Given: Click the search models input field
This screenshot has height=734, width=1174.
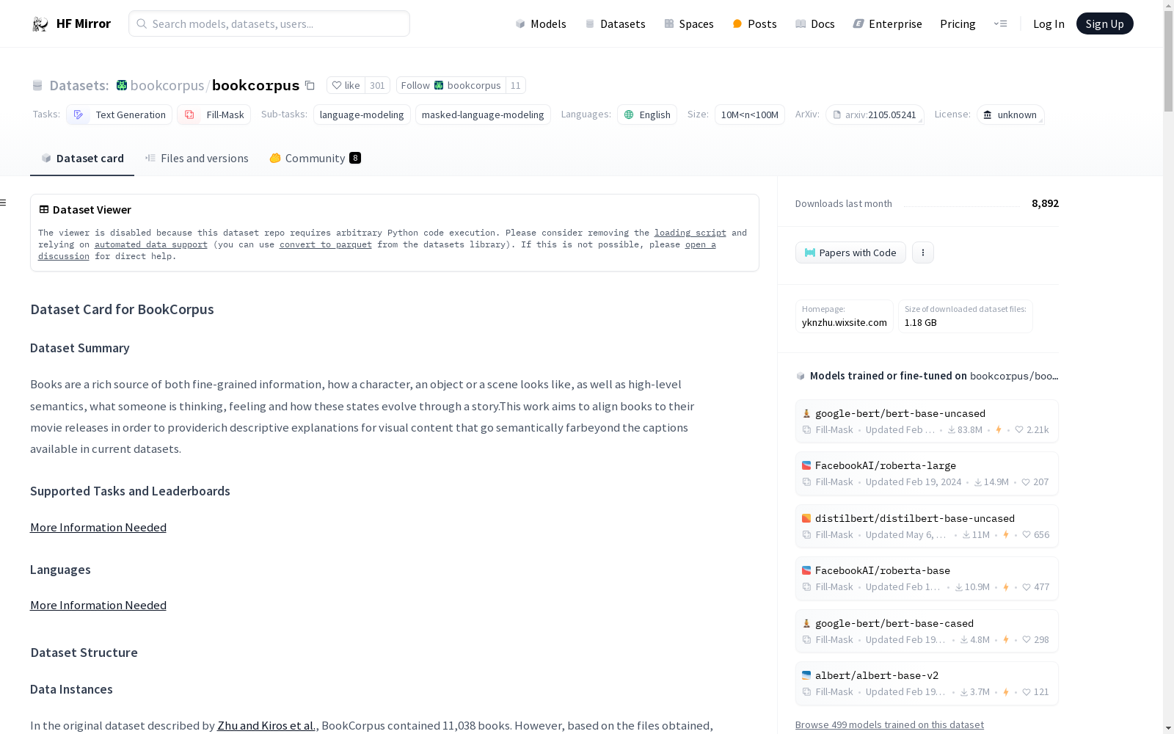Looking at the screenshot, I should [269, 23].
